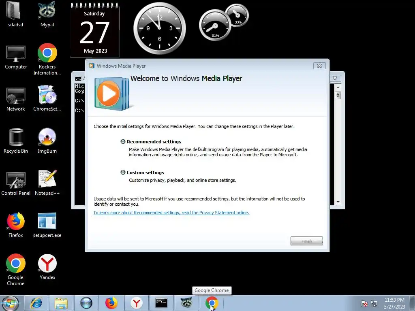Click the blue globe taskbar icon
Viewport: 415px width, 311px height.
86,303
